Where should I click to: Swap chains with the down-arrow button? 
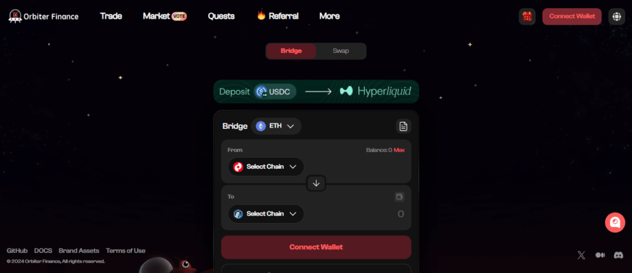pos(316,183)
